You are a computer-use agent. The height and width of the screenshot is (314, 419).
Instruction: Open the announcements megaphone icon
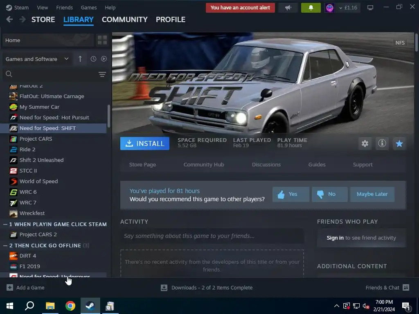tap(288, 8)
